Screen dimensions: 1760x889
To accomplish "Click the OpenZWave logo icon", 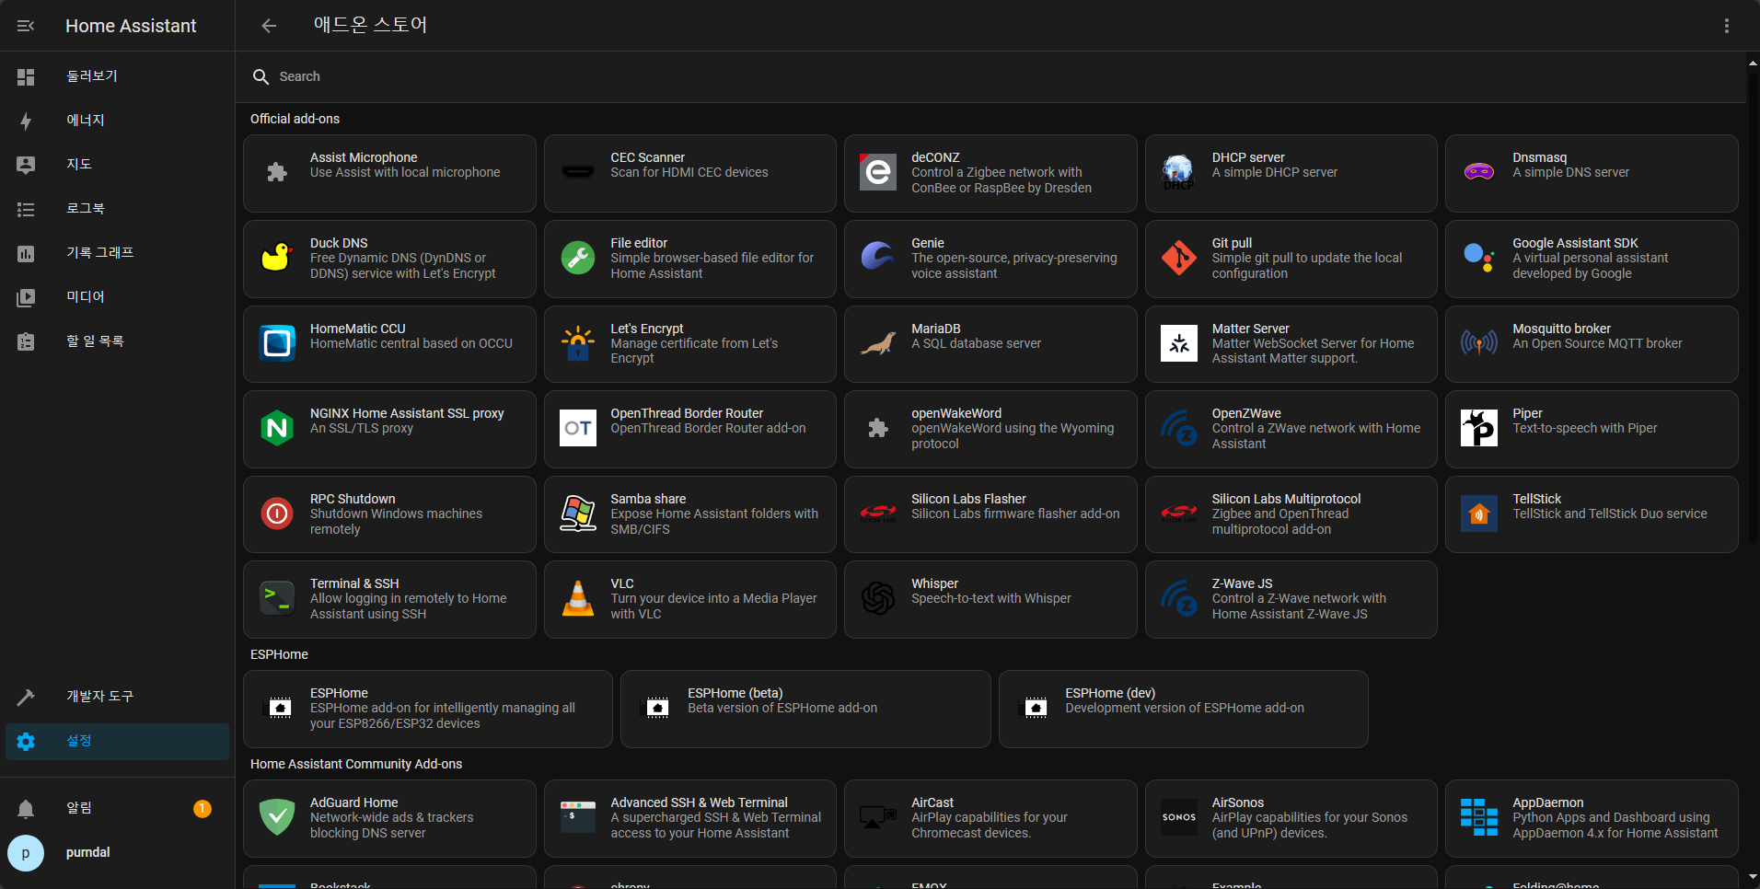I will point(1178,428).
